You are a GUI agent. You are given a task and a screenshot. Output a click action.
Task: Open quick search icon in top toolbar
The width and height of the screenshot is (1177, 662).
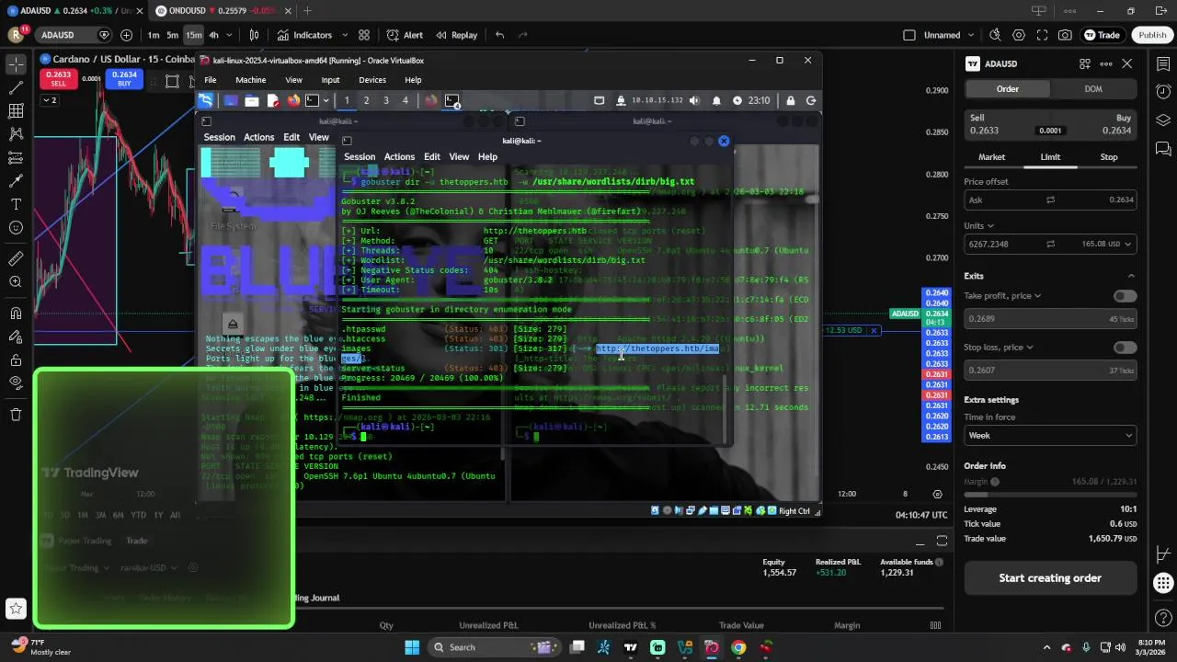coord(995,35)
